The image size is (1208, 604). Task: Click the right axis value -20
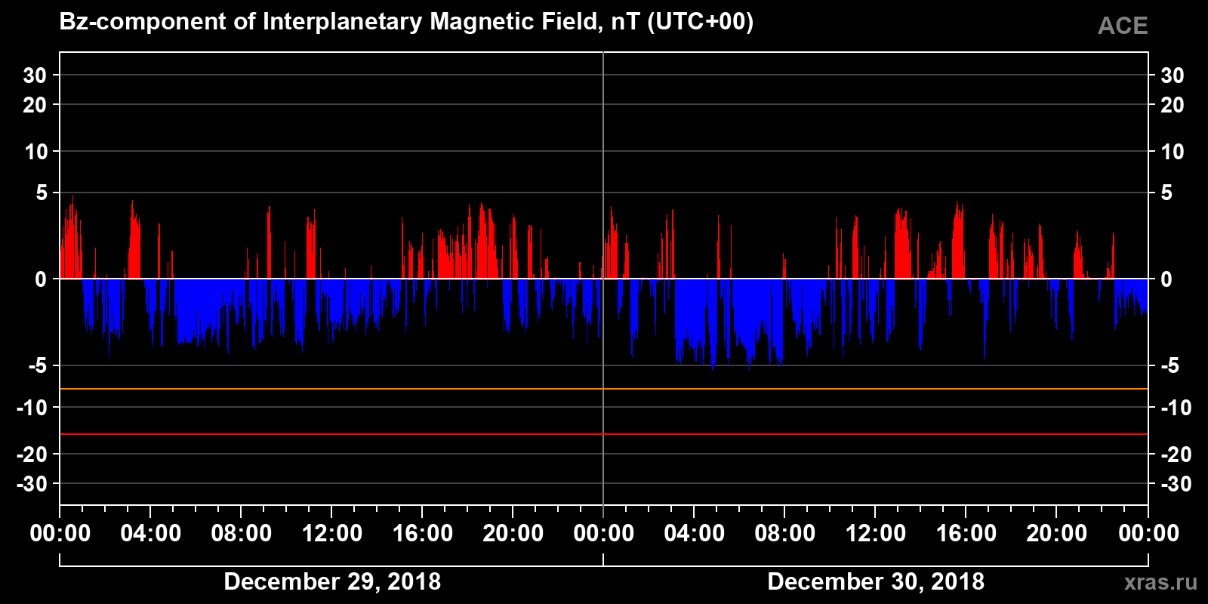(1176, 455)
